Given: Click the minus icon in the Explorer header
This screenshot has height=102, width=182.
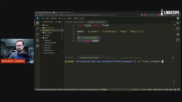Looking at the screenshot, I should [x=62, y=22].
